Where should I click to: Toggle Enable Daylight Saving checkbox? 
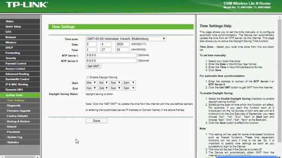[x=88, y=77]
